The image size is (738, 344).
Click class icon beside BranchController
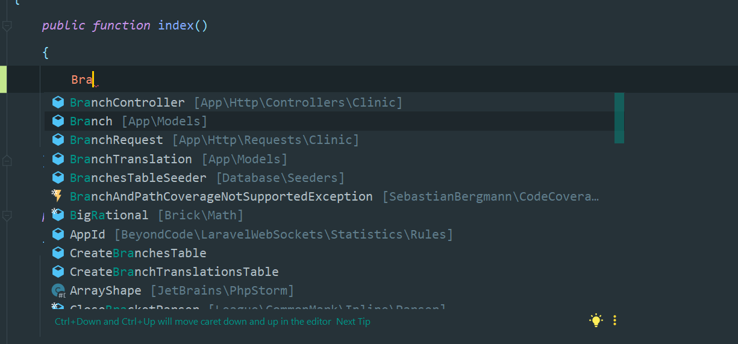pos(58,102)
